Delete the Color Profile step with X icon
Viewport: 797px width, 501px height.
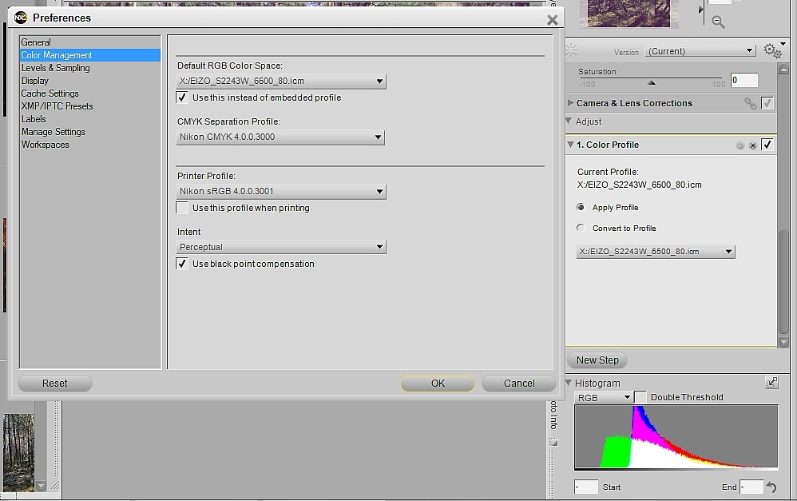click(753, 145)
